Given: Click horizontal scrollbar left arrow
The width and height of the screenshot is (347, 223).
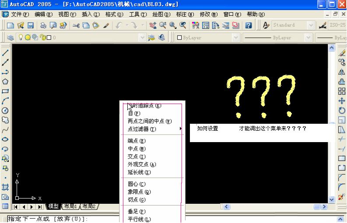Looking at the screenshot, I should coord(226,207).
